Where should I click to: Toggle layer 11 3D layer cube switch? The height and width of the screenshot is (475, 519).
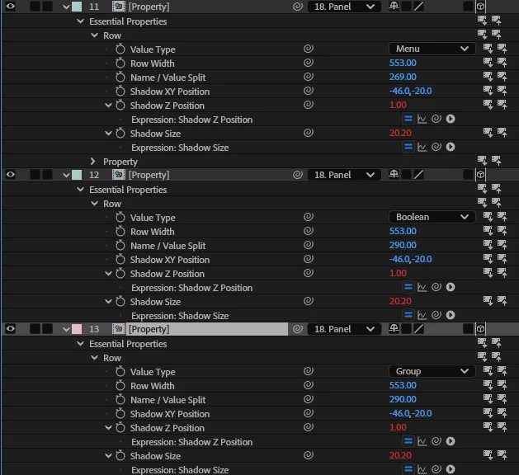(480, 7)
